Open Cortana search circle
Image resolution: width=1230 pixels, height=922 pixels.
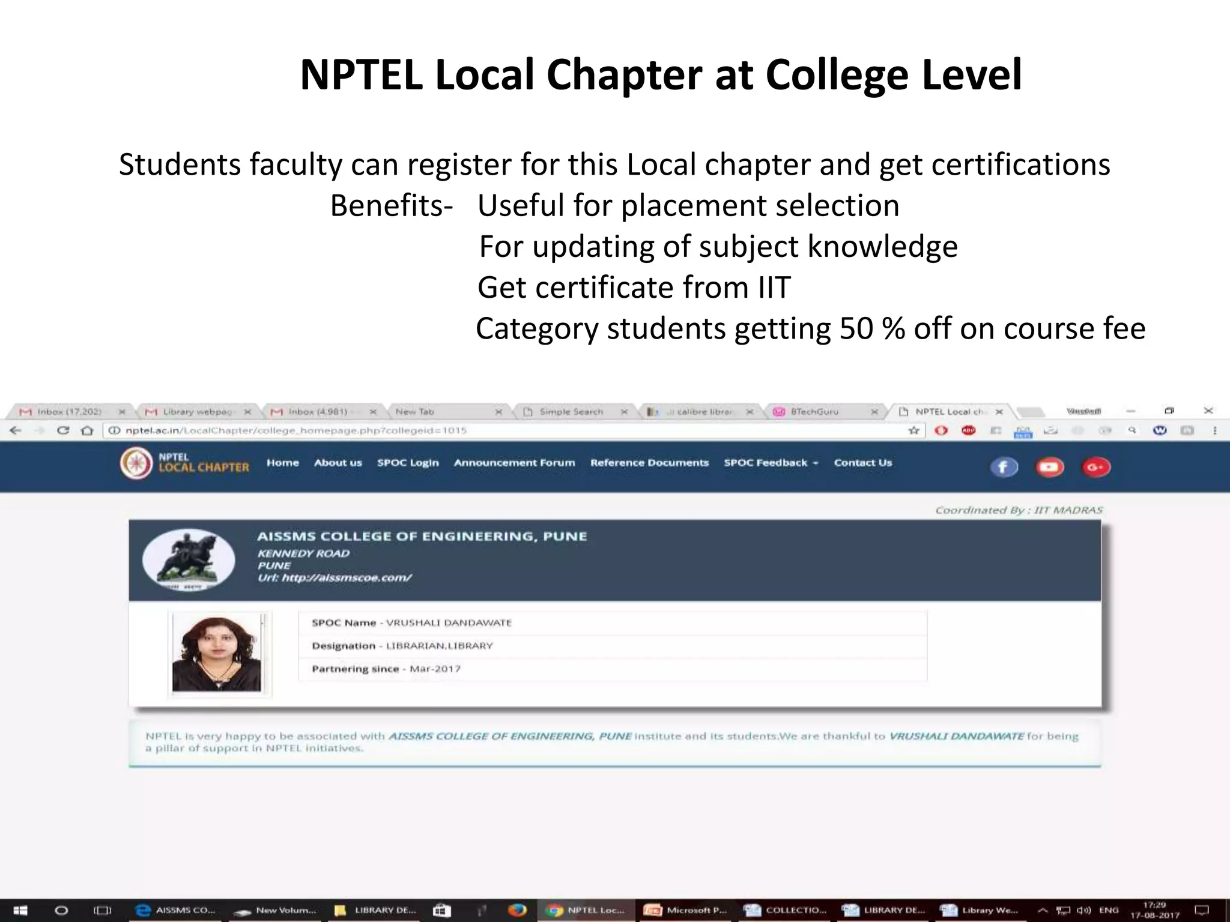[61, 911]
